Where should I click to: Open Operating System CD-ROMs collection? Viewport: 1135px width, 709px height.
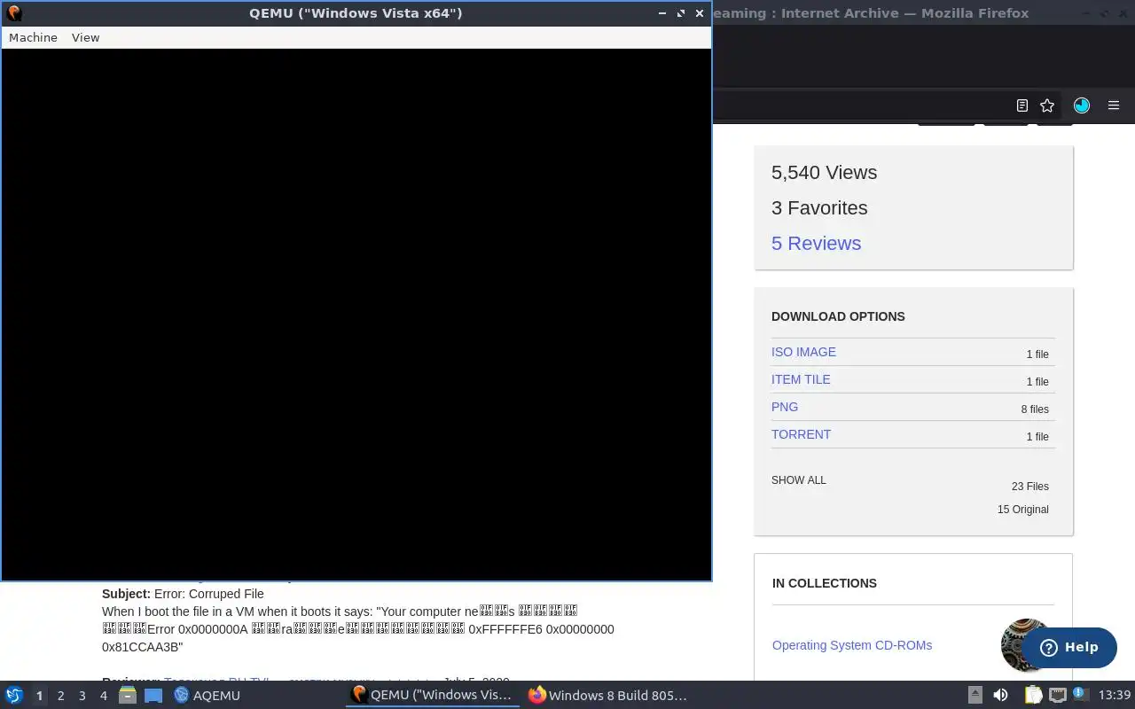852,645
